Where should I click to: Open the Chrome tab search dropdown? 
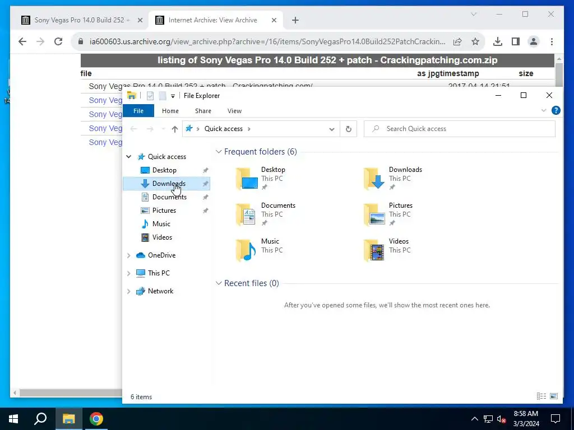tap(474, 14)
